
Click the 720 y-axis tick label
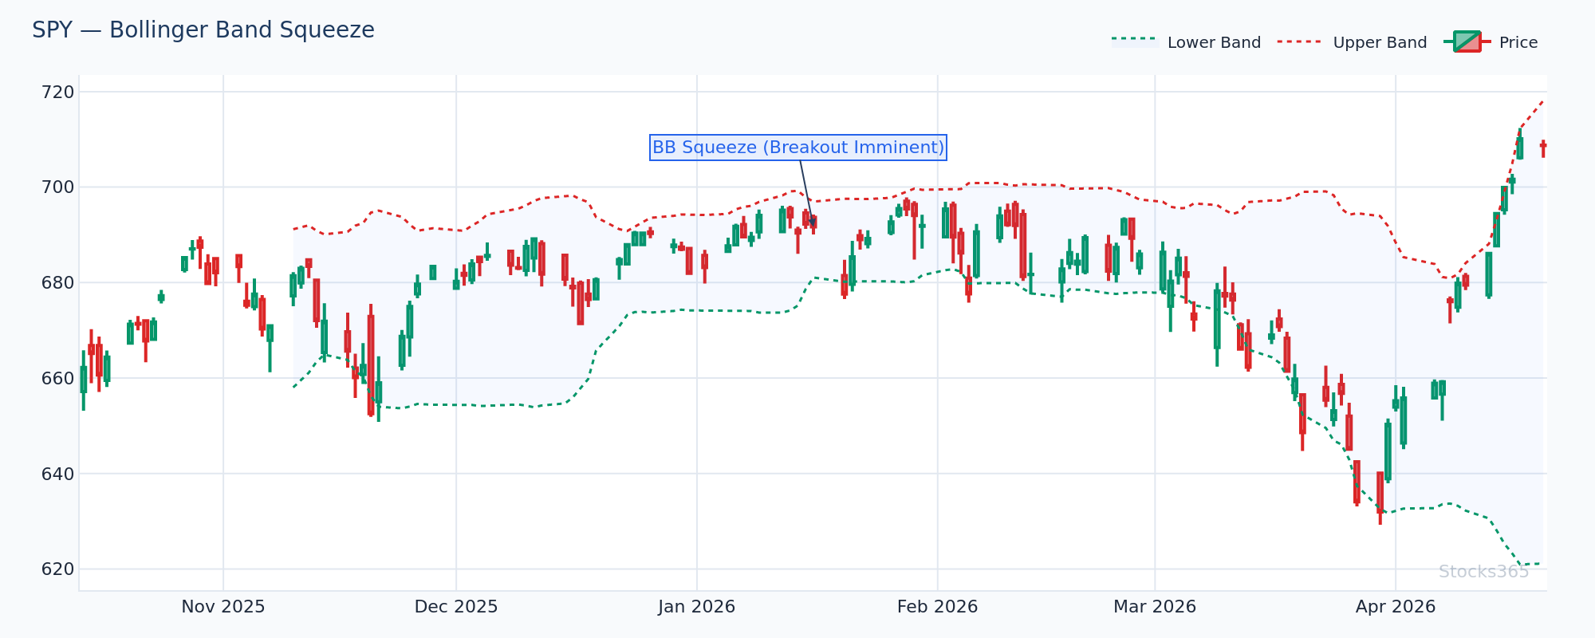pos(57,93)
